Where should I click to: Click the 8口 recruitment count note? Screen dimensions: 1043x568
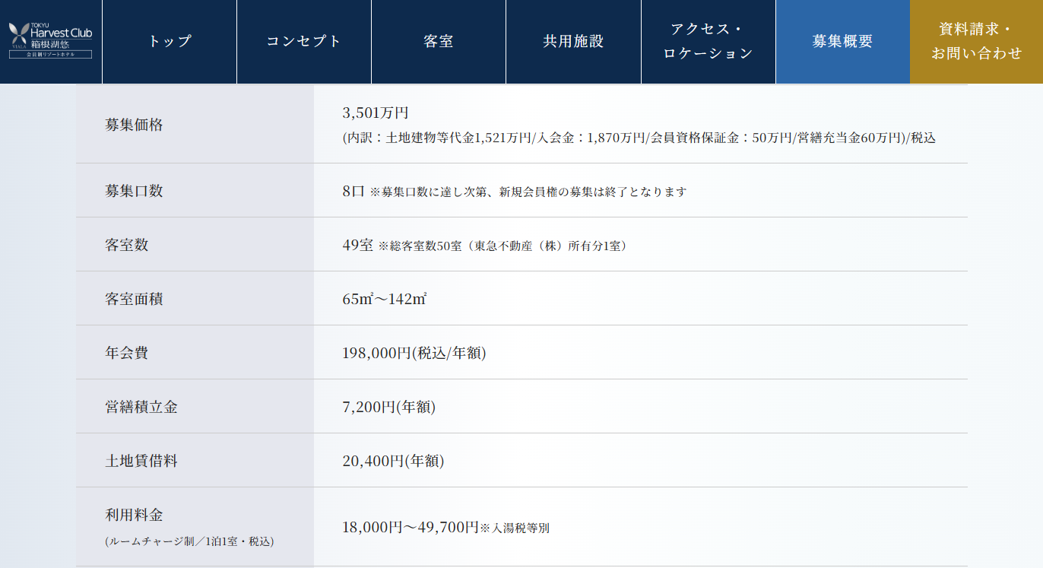click(x=514, y=192)
